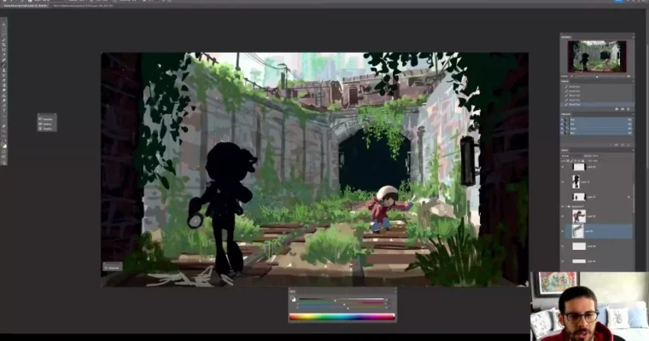This screenshot has height=341, width=649.
Task: Toggle visibility of the Blue channel
Action: (x=562, y=133)
